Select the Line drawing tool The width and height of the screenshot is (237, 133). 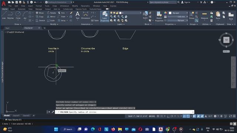[4, 15]
